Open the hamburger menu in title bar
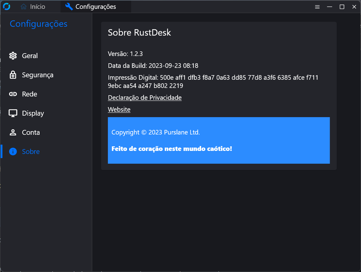This screenshot has width=361, height=272. click(317, 7)
